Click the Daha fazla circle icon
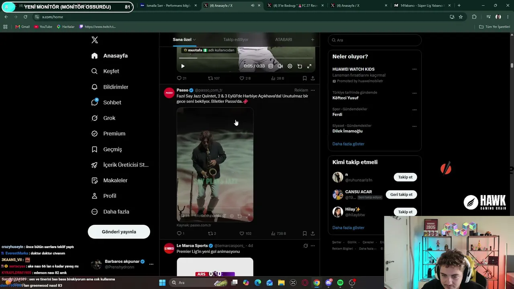514x289 pixels. (x=94, y=212)
